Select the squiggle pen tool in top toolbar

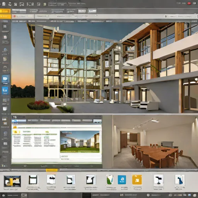[x=10, y=4]
